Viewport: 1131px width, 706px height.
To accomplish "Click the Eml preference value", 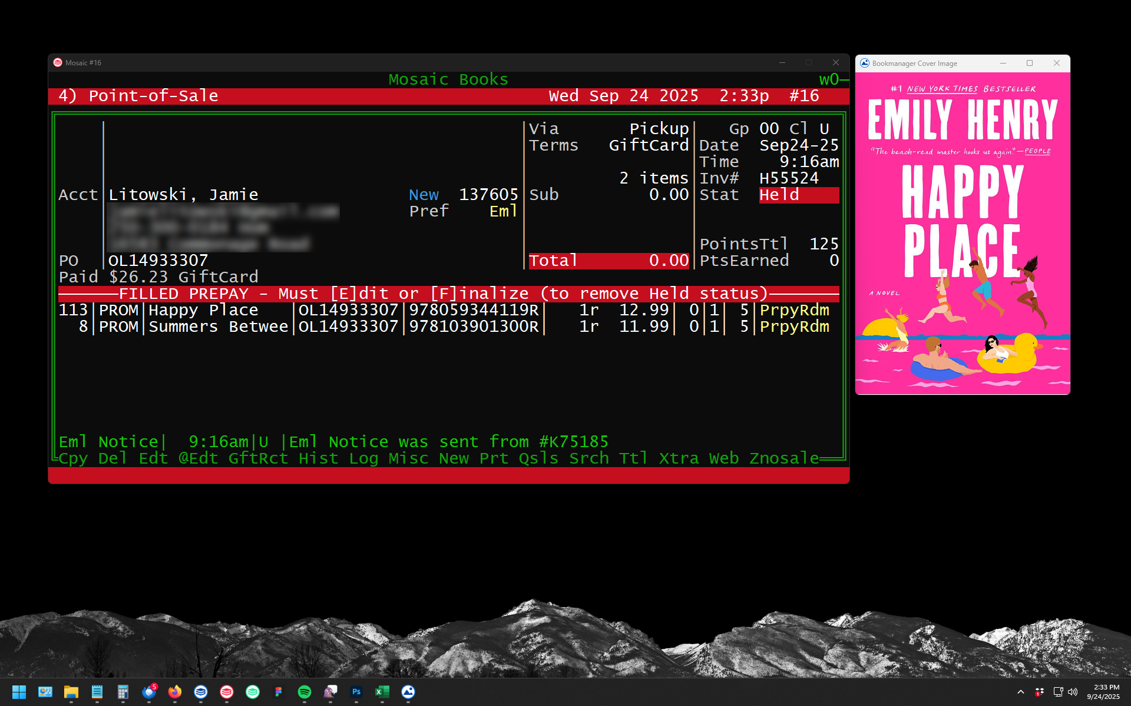I will click(504, 211).
